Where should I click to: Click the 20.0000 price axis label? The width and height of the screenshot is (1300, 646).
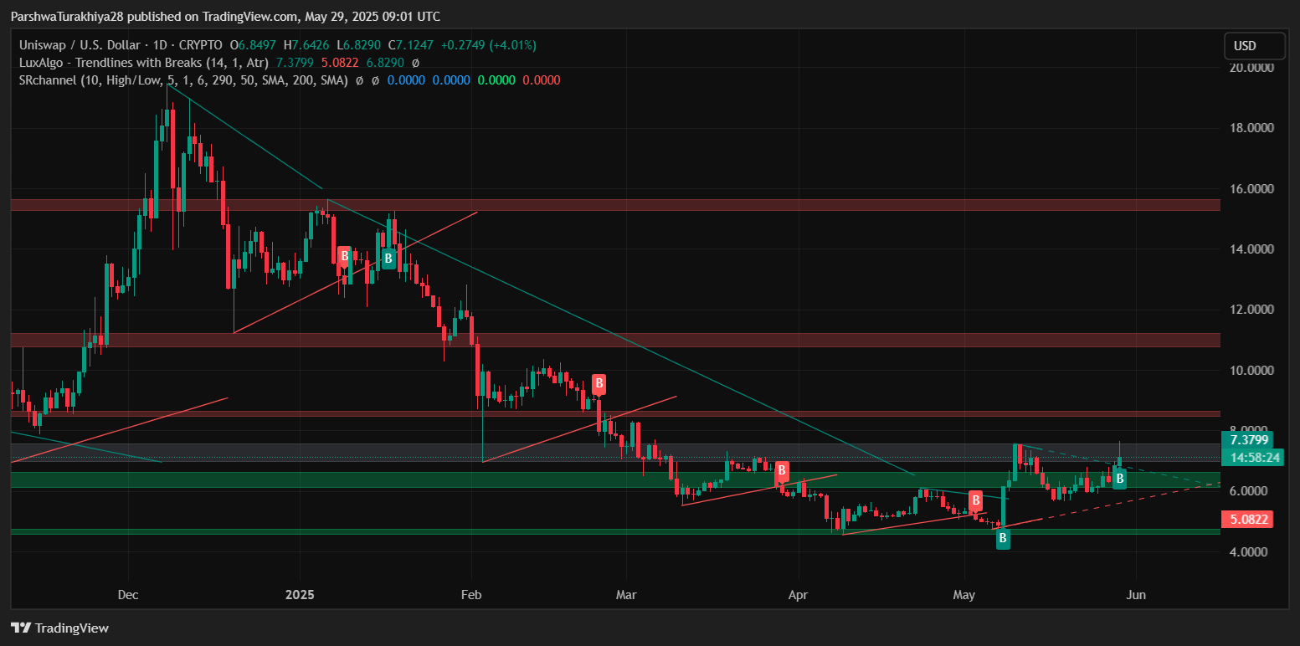pyautogui.click(x=1251, y=68)
